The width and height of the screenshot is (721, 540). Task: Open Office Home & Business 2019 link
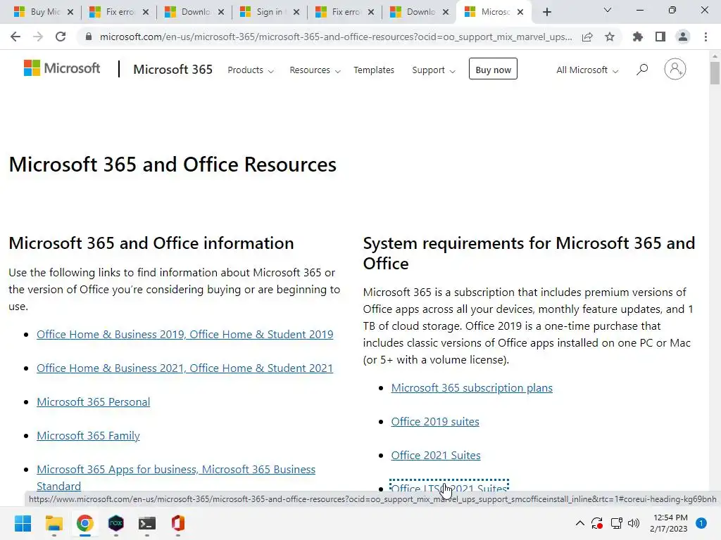point(185,334)
